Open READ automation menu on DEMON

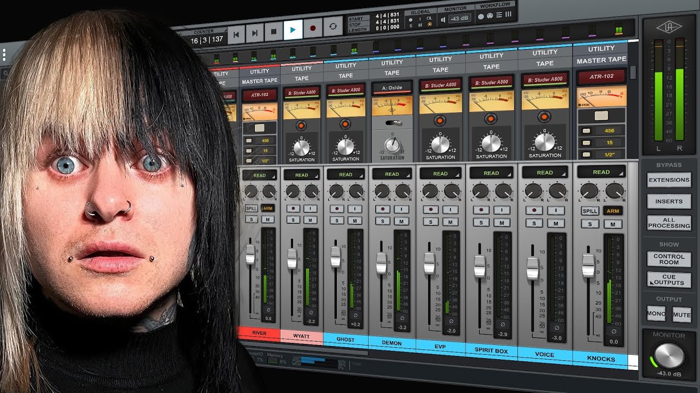(x=392, y=174)
